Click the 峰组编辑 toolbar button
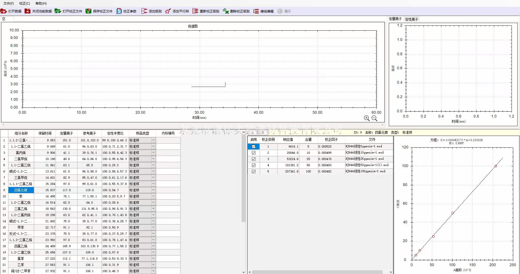This screenshot has height=274, width=520. coord(264,11)
